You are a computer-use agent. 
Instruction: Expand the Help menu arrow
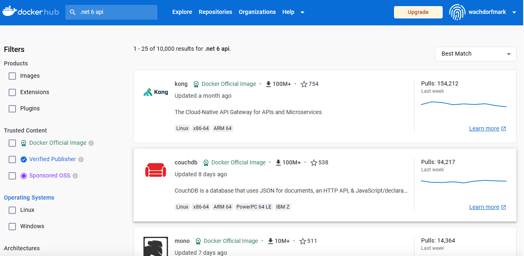click(302, 12)
